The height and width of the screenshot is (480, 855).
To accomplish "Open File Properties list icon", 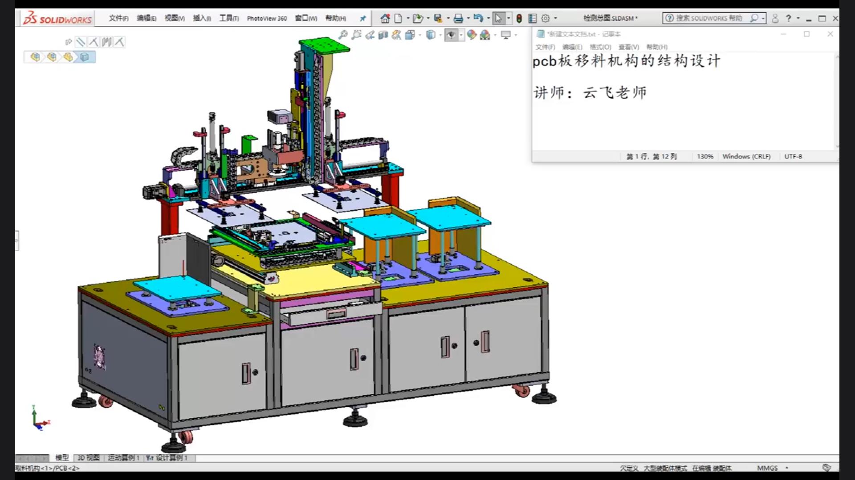I will coord(532,18).
